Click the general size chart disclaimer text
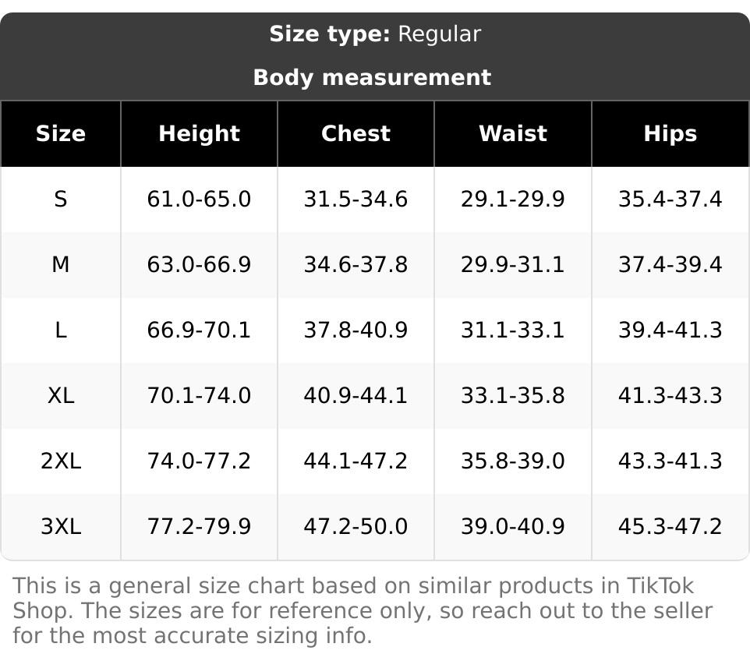 [363, 610]
